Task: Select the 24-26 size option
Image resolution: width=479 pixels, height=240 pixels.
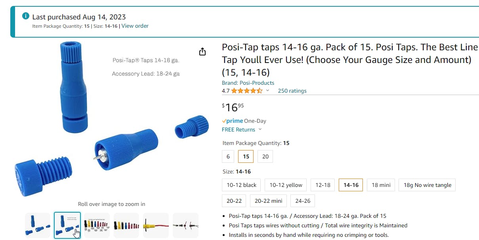Action: tap(303, 201)
